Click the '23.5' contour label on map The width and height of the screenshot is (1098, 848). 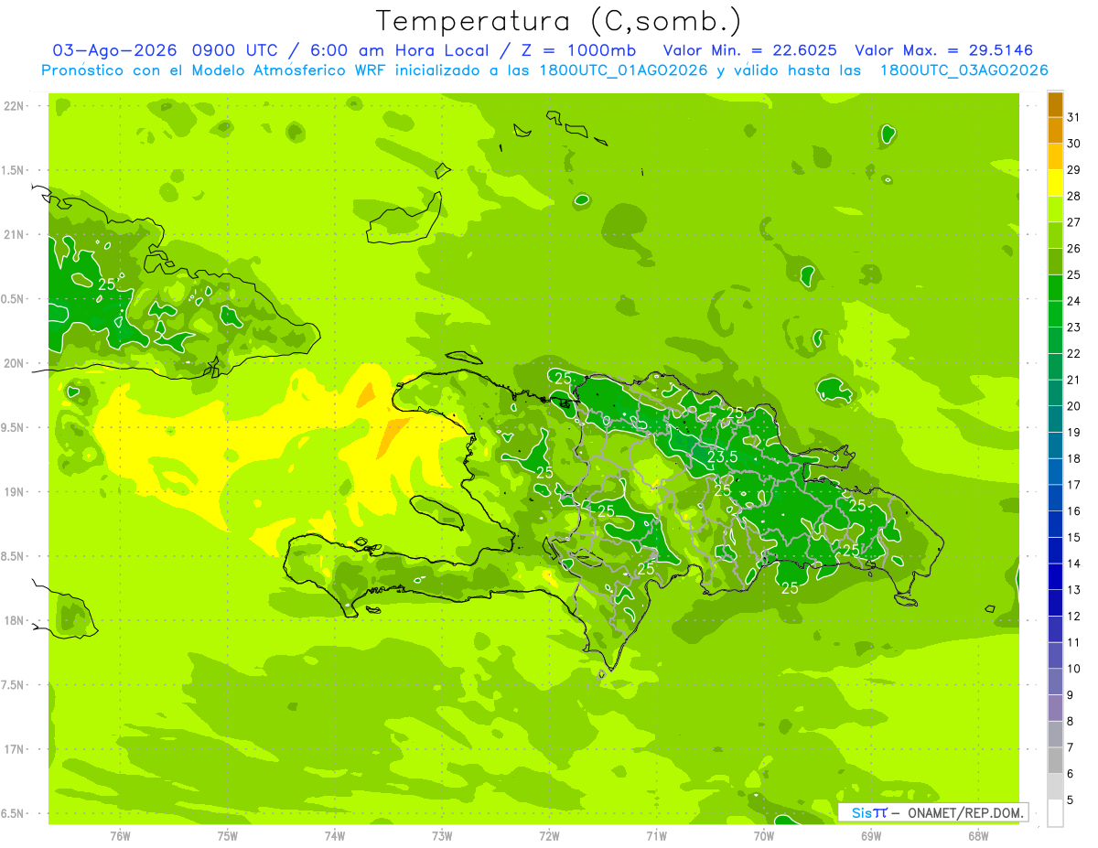[723, 456]
